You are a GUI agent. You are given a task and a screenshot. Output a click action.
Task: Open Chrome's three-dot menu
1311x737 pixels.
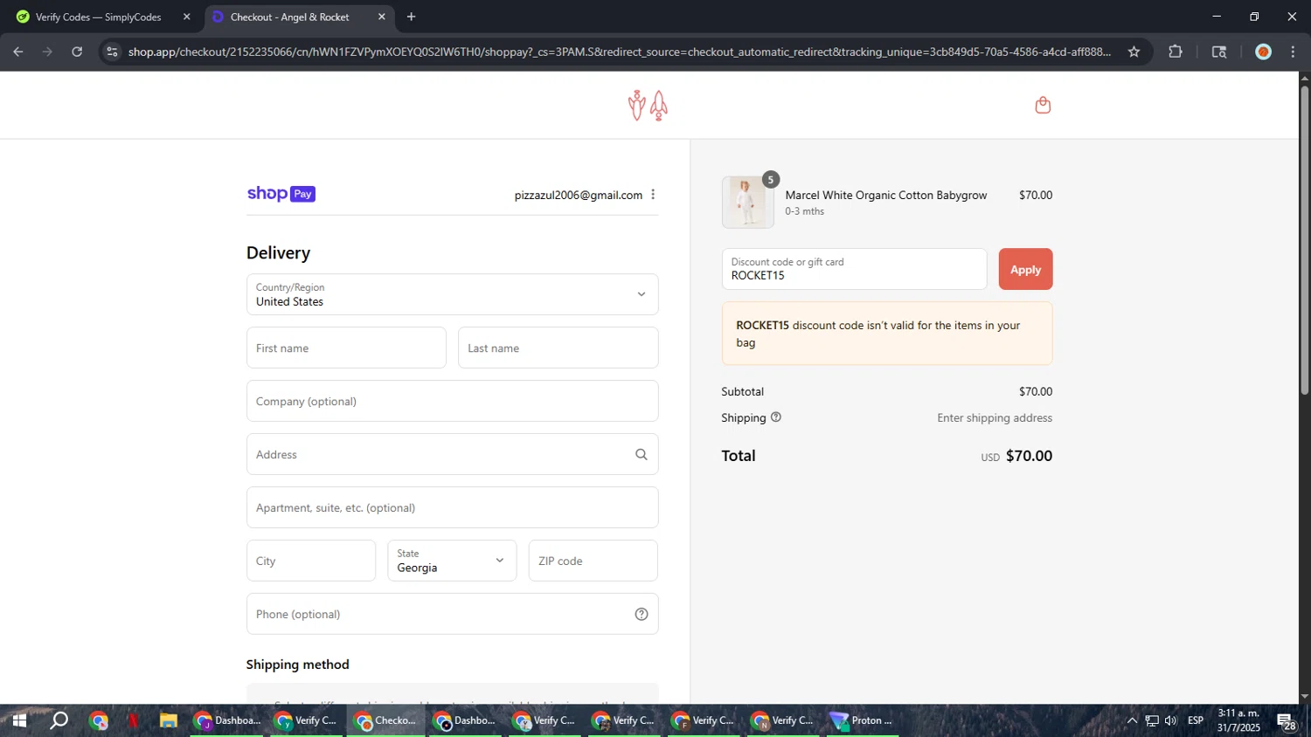[1293, 52]
